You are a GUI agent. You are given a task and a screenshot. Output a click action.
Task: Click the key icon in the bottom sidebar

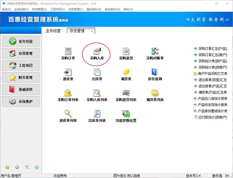pyautogui.click(x=7, y=167)
